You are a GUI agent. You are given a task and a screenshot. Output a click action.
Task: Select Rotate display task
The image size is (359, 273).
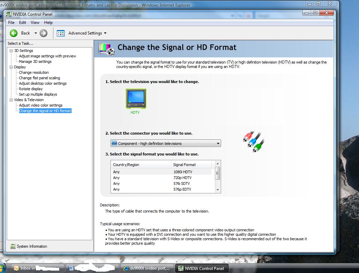click(x=31, y=89)
